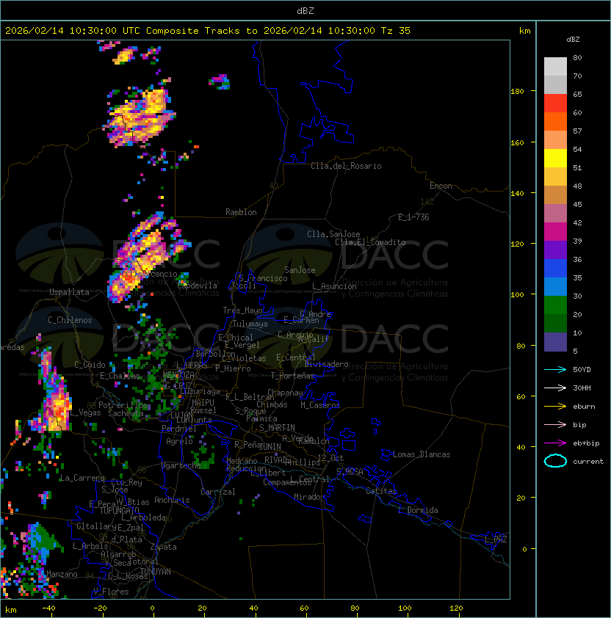
Task: Select the gold 48-51 dBZ swatch
Action: point(555,177)
